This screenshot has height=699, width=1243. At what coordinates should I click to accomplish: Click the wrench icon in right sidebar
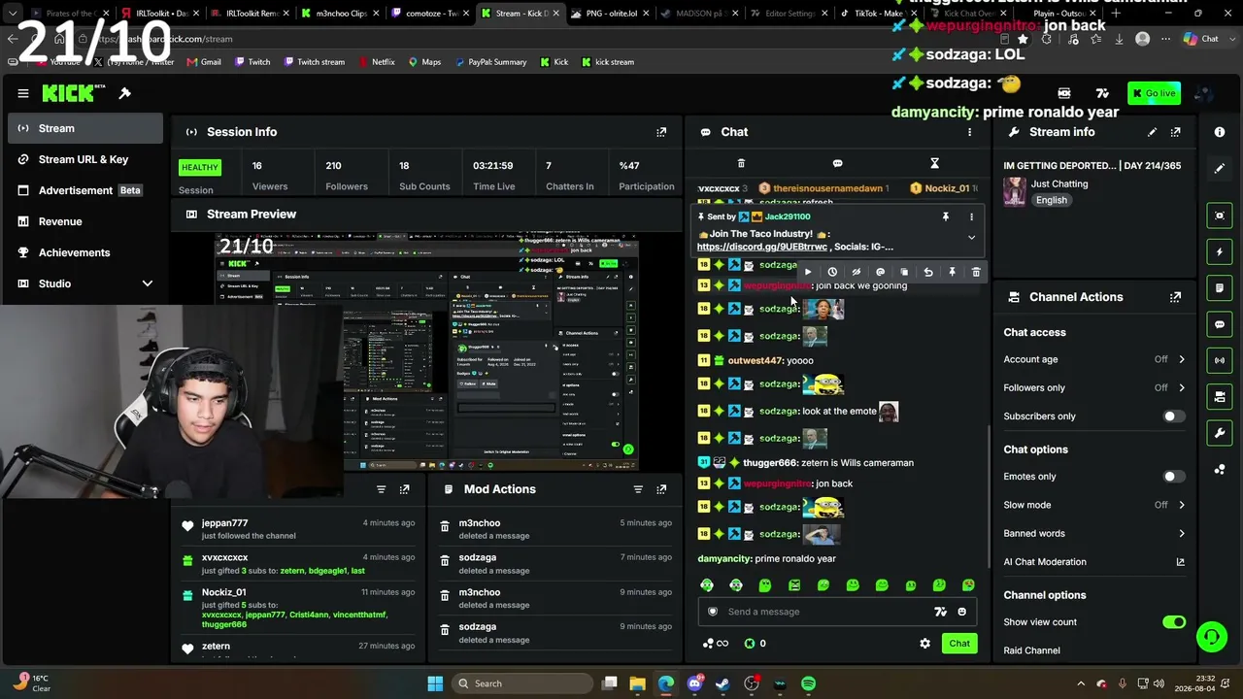point(1220,433)
